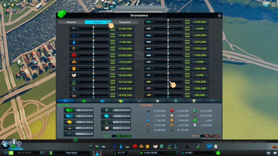Screen dimensions: 278x156
Task: Open the Water droplet menu in bottom toolbar
Action: 121,146
